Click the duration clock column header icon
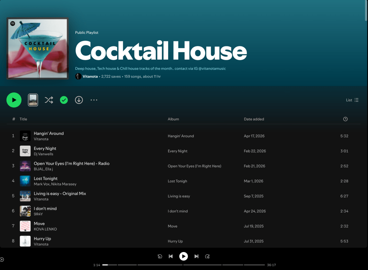The image size is (368, 270). point(345,119)
